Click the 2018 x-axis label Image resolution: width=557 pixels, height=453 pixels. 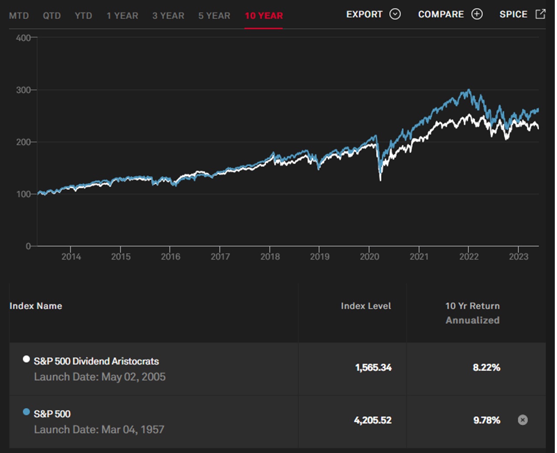tap(270, 256)
